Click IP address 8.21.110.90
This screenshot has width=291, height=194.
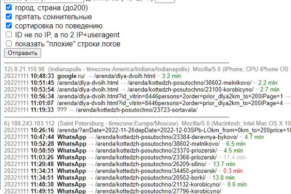29,69
